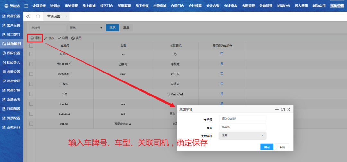Open 其他项目 in the left sidebar
This screenshot has width=347, height=162.
click(x=12, y=44)
